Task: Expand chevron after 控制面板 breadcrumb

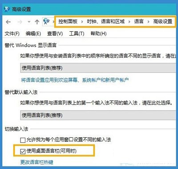Action: pyautogui.click(x=82, y=22)
